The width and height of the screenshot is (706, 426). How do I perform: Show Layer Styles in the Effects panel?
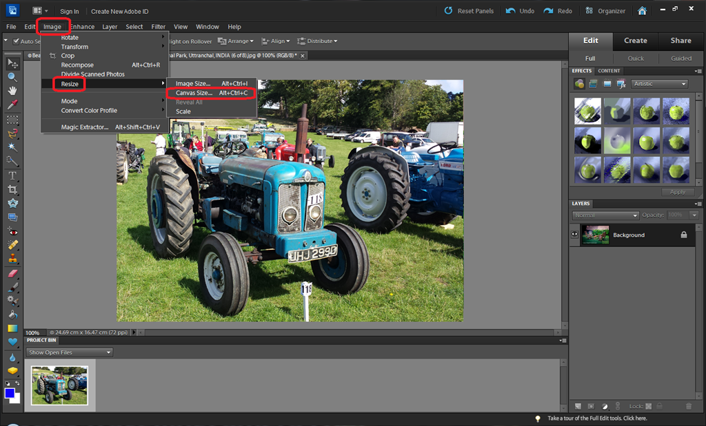(x=592, y=84)
